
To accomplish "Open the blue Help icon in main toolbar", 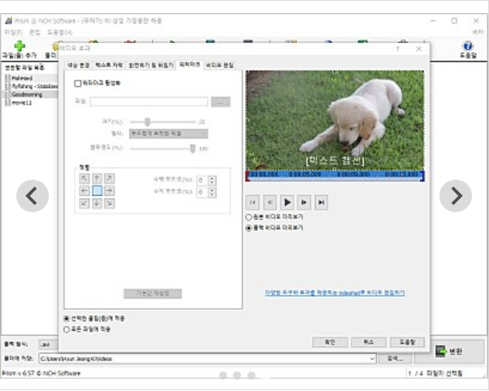I will tap(468, 46).
